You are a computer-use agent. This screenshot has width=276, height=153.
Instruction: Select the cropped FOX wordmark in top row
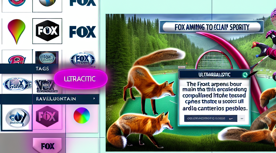[83, 3]
